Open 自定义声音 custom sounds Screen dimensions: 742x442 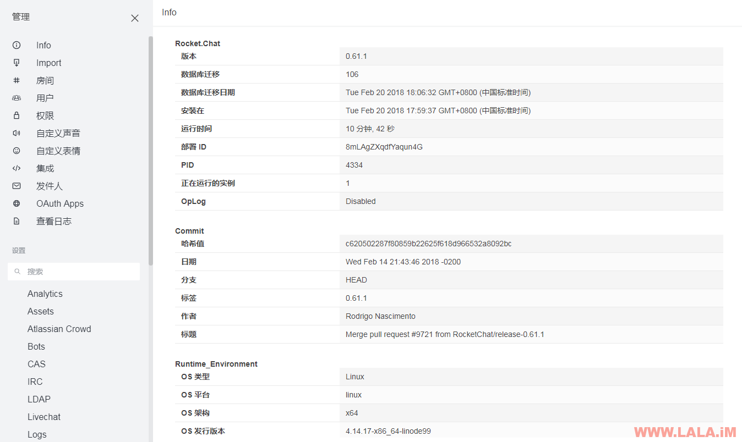58,133
